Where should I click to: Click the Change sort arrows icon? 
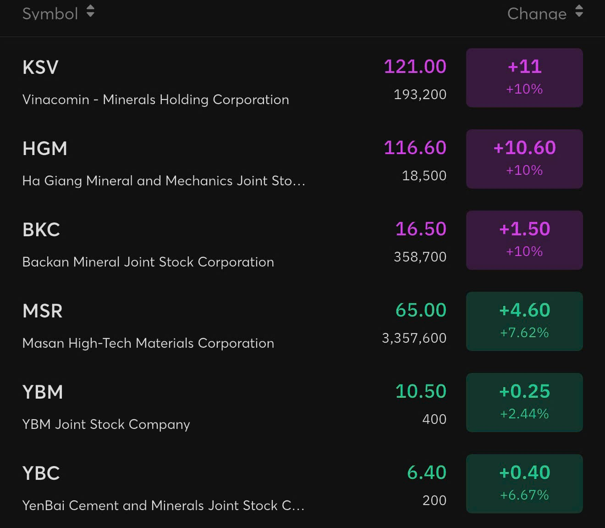tap(579, 11)
